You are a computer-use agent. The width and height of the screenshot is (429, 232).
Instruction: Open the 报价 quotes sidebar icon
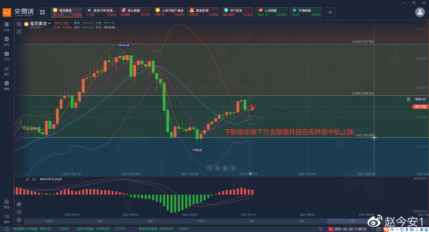click(x=7, y=70)
